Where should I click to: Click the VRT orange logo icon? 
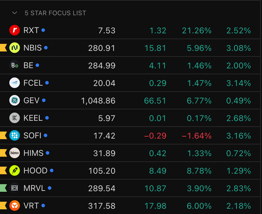point(15,206)
